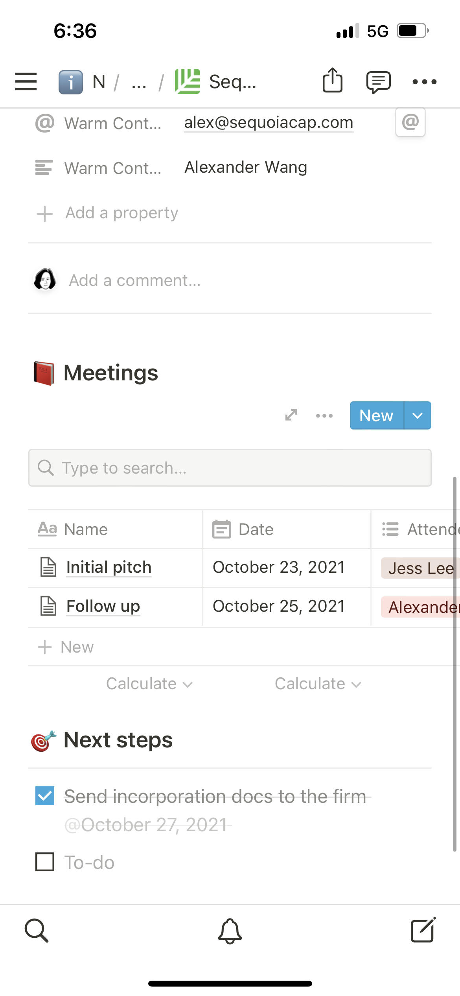Focus the Type to search field
This screenshot has width=460, height=996.
(x=230, y=468)
